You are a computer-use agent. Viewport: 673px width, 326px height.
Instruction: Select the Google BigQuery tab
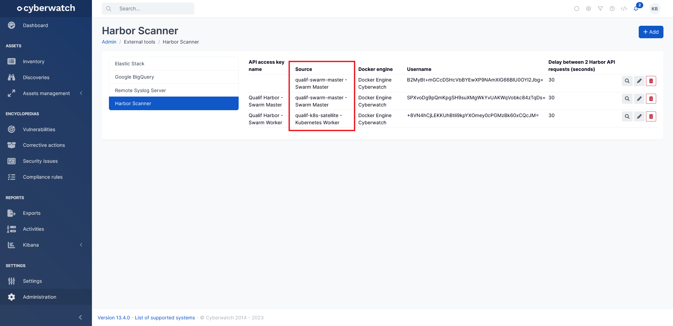pos(174,77)
